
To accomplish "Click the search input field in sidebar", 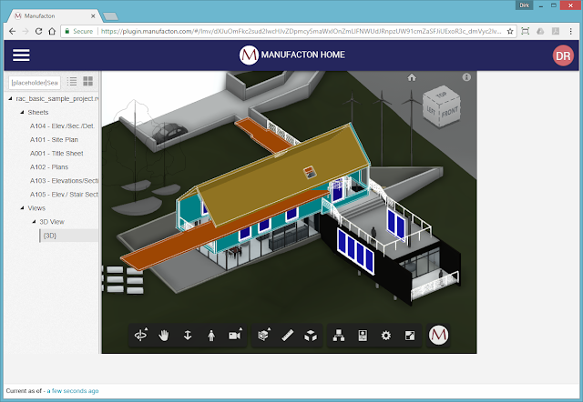I will pyautogui.click(x=35, y=83).
